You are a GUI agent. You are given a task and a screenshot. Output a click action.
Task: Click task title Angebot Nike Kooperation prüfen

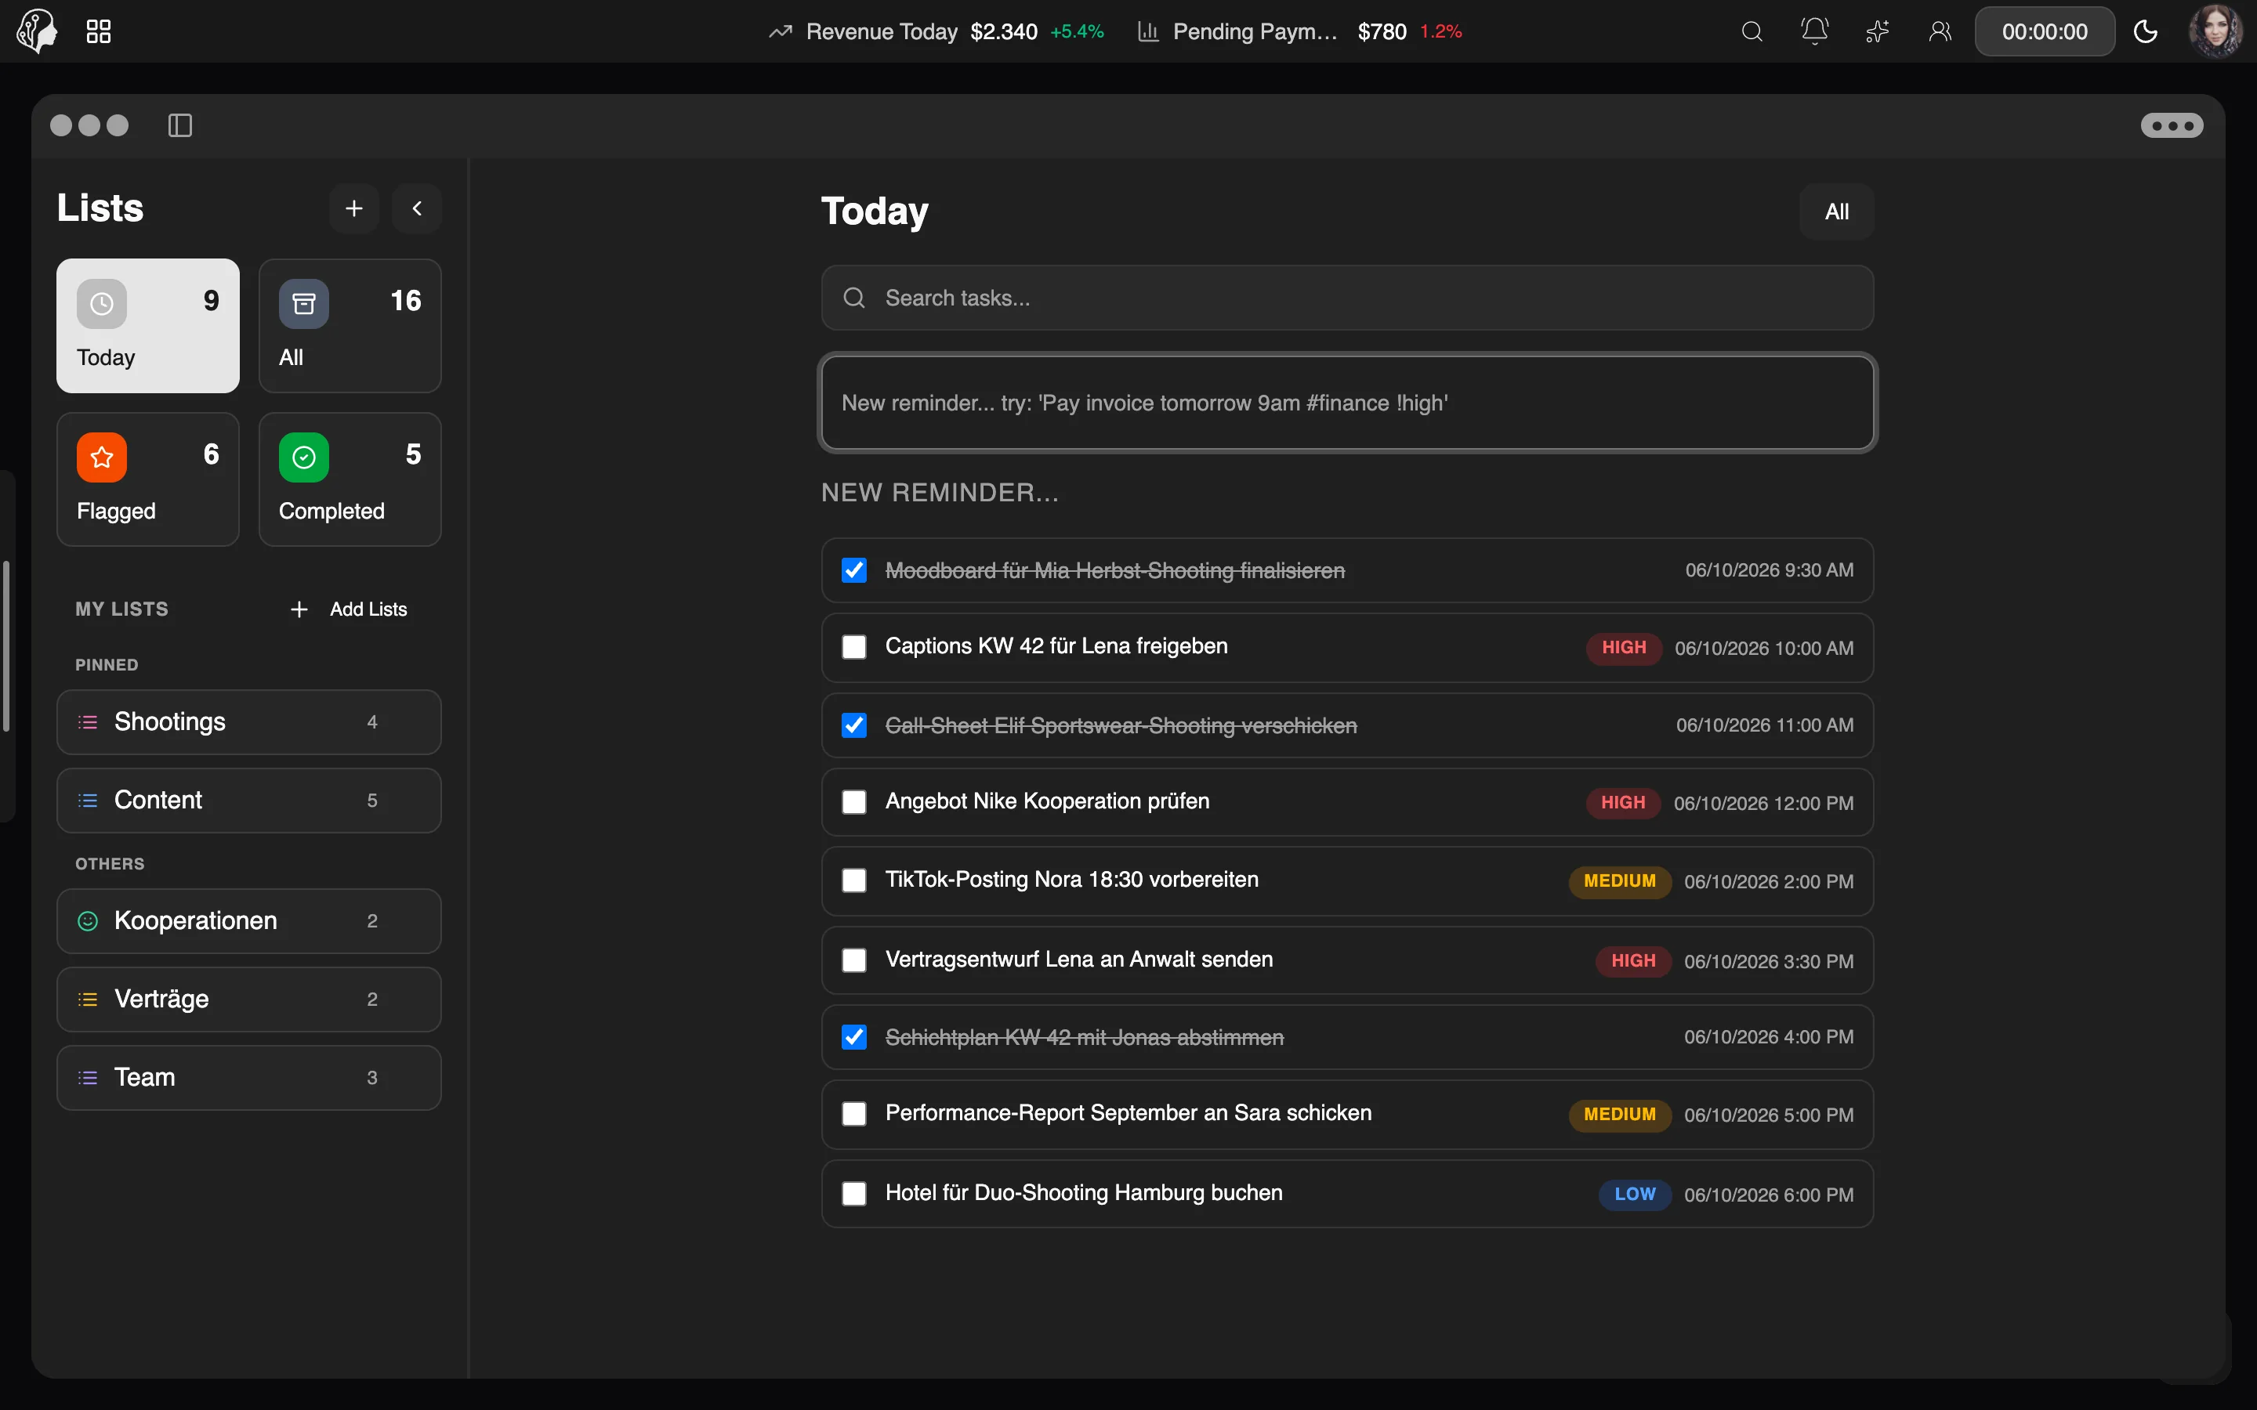tap(1046, 801)
